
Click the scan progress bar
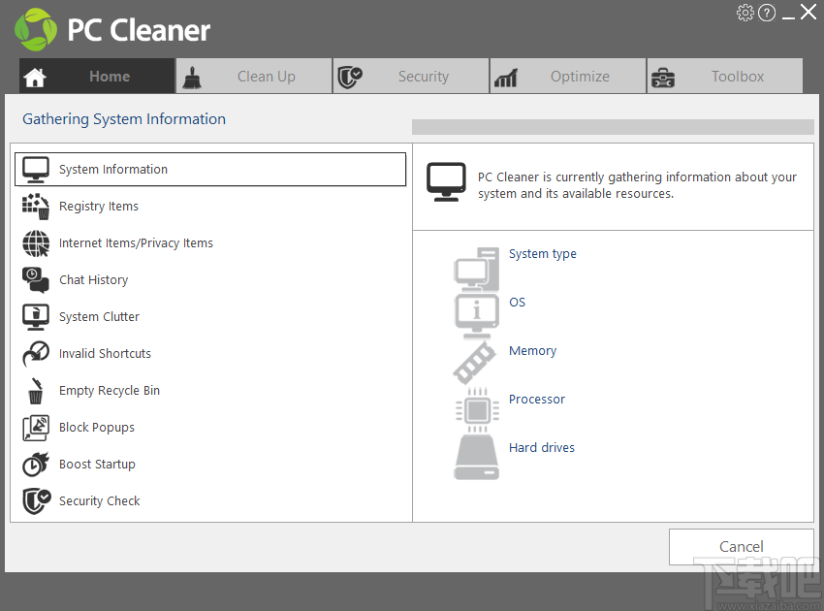(x=613, y=127)
